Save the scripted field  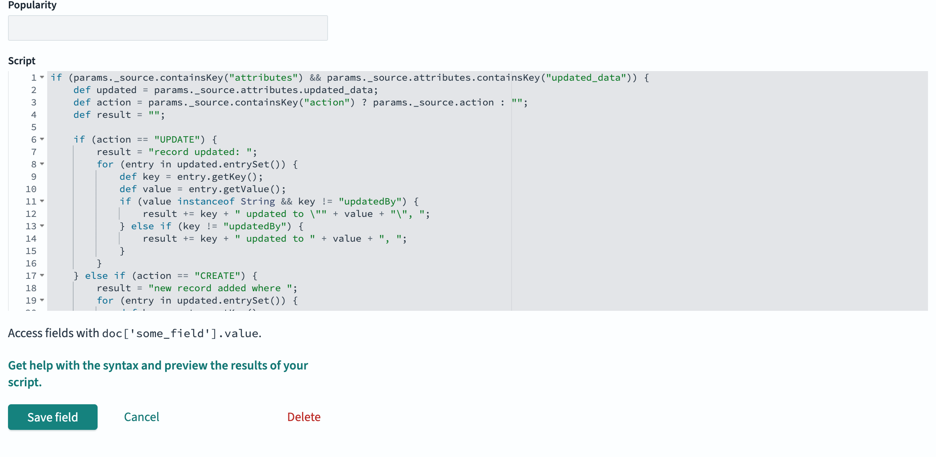52,417
